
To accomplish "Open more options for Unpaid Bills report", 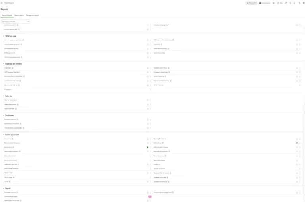I will click(x=300, y=44).
